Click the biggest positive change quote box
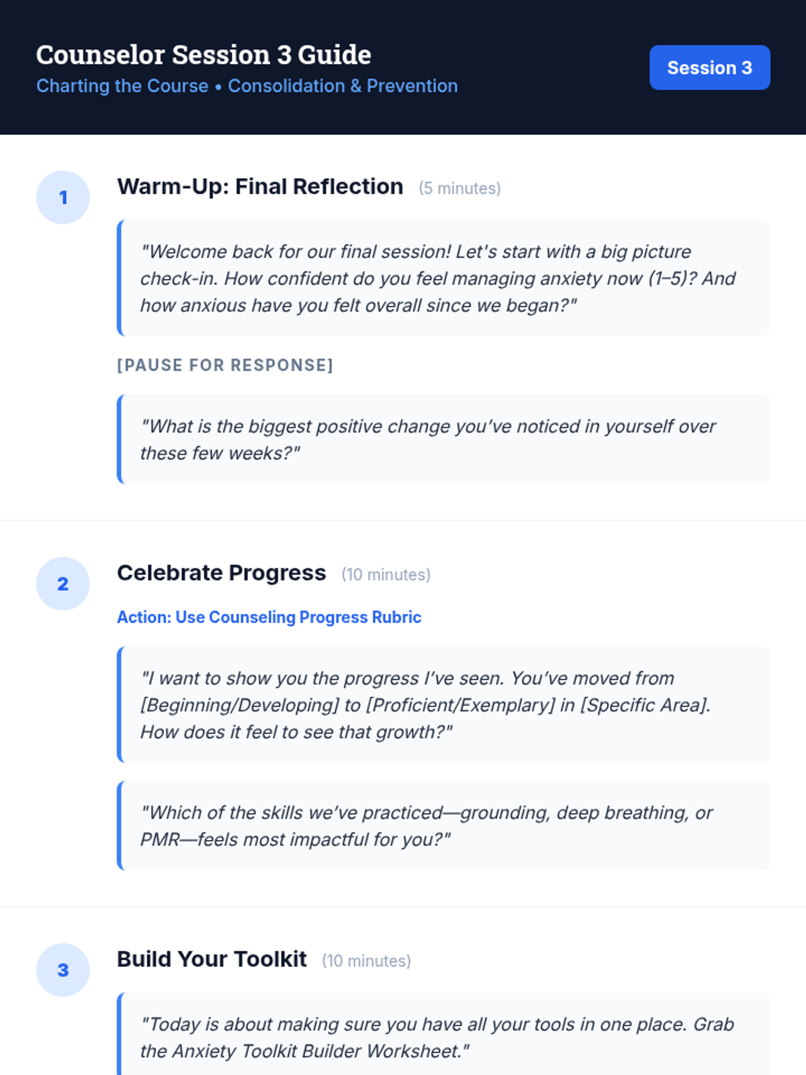Image resolution: width=806 pixels, height=1075 pixels. click(x=443, y=439)
